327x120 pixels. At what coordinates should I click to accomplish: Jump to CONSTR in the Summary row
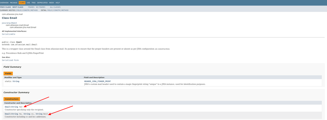point(26,10)
